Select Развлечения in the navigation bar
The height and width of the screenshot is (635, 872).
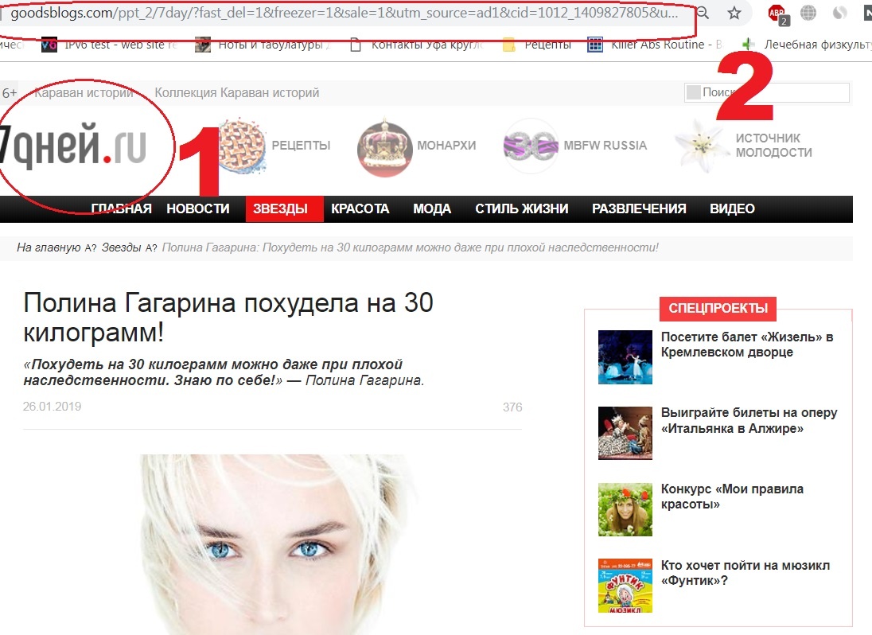tap(639, 209)
